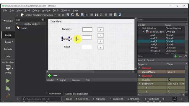Open the document selector dropdown
This screenshot has width=189, height=106.
click(59, 15)
